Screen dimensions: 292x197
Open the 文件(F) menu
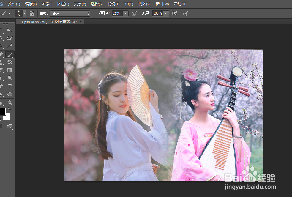pyautogui.click(x=14, y=4)
